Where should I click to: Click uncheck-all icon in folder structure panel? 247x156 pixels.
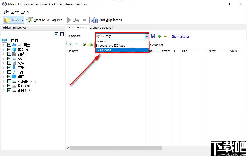point(62,34)
